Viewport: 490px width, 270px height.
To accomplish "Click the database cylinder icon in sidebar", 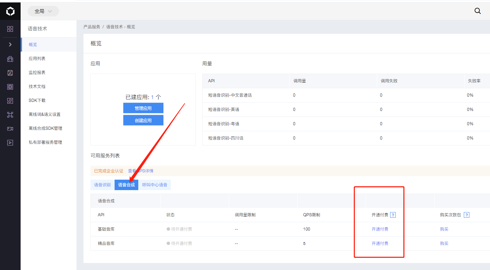I will 10,73.
